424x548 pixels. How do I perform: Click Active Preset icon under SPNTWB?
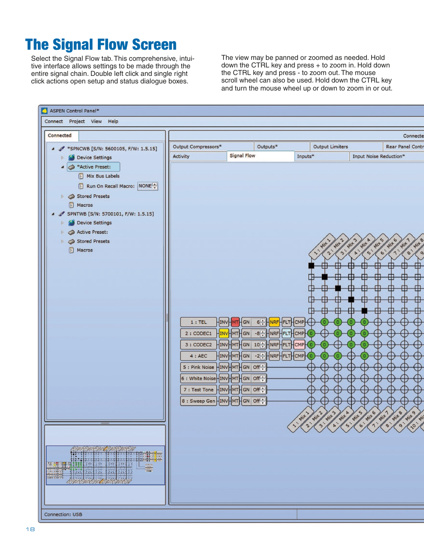pos(72,232)
